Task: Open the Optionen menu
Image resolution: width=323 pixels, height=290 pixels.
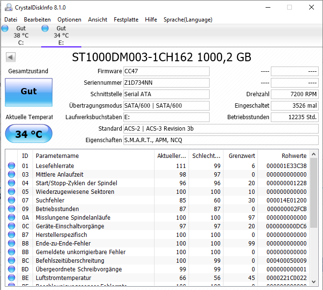Action: click(x=69, y=20)
